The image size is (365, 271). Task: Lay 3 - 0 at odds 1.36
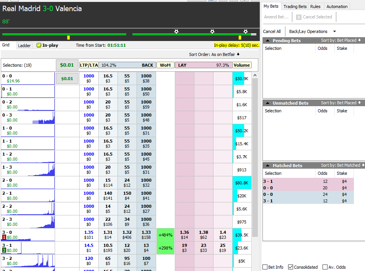pos(184,235)
